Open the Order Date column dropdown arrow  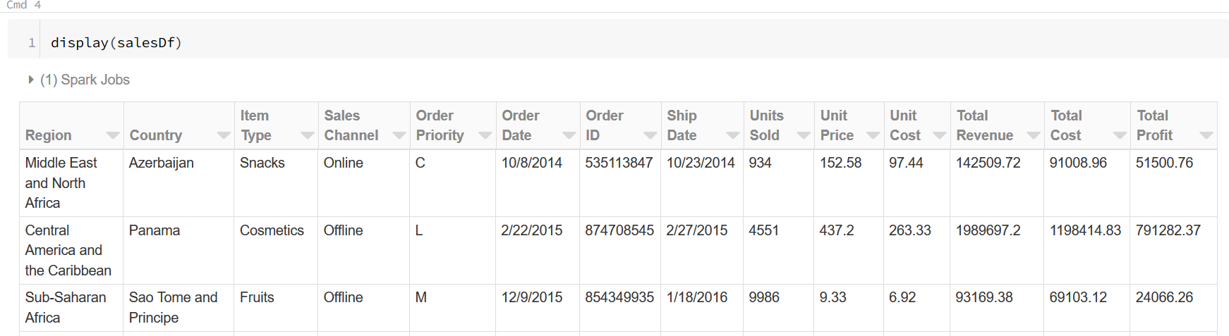coord(569,135)
